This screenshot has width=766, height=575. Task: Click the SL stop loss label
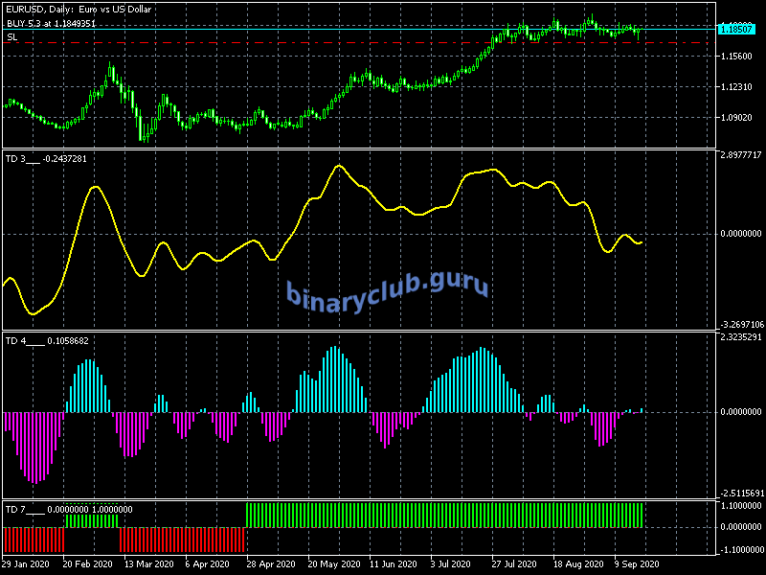[11, 36]
